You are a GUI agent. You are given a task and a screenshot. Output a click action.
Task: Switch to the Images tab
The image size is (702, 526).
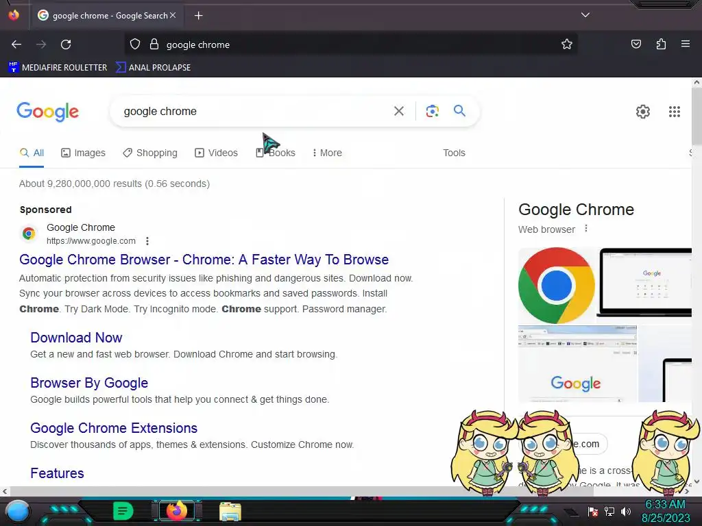pyautogui.click(x=83, y=153)
